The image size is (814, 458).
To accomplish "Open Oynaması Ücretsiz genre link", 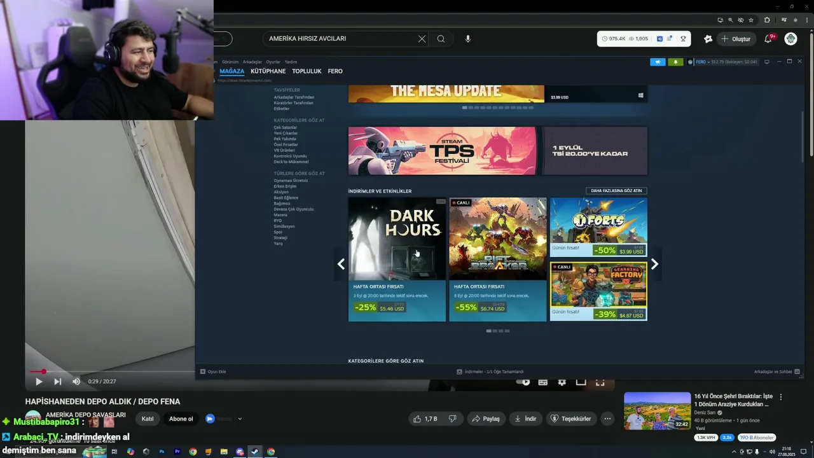I will (x=291, y=180).
